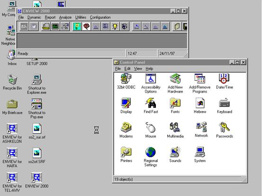Viewport: 262px width, 196px height.
Task: Select the Passwords icon
Action: [x=225, y=130]
